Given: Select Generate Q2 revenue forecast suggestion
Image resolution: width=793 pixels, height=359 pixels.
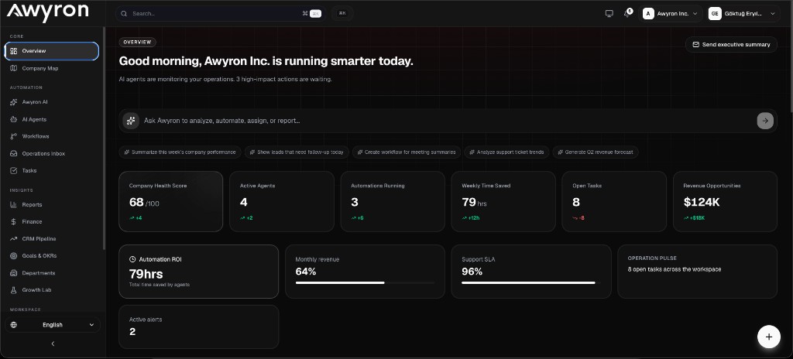Looking at the screenshot, I should tap(596, 152).
